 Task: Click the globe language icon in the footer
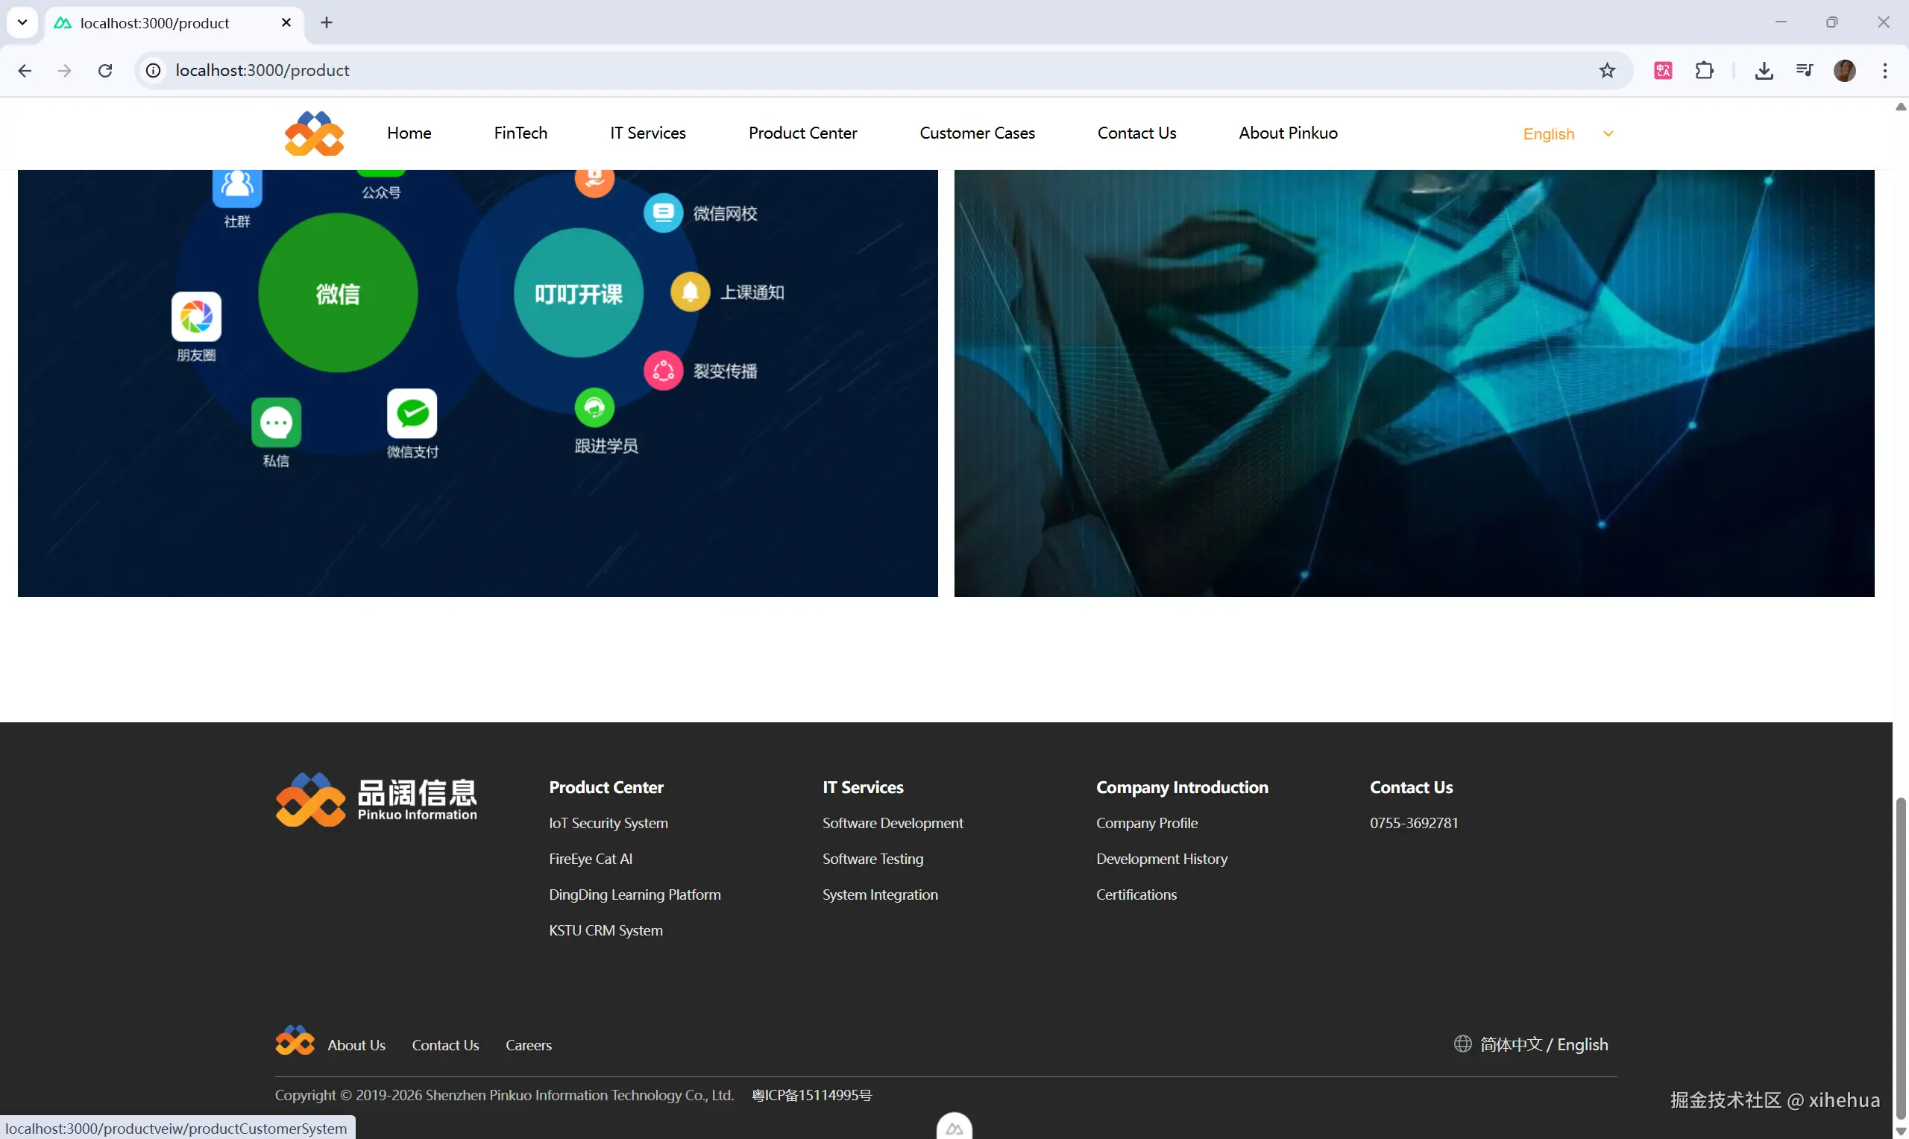pos(1462,1044)
